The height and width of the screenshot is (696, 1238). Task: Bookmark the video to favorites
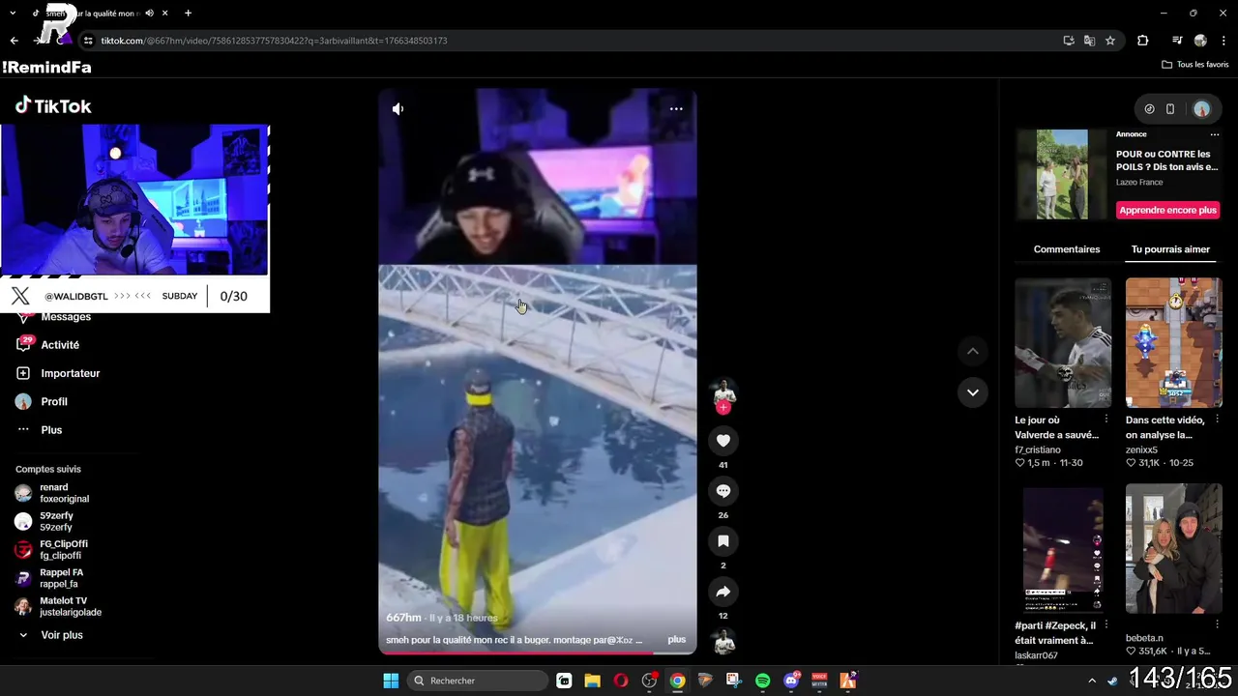tap(723, 541)
